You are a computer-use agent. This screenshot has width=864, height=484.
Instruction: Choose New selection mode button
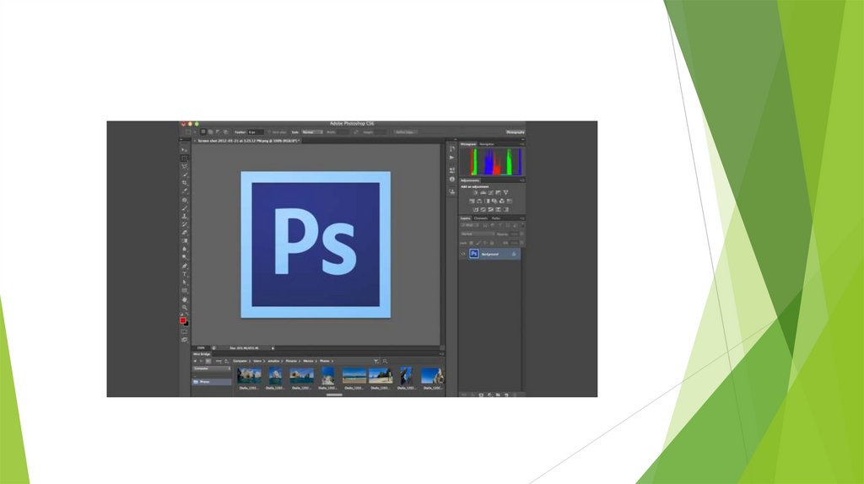(x=203, y=132)
